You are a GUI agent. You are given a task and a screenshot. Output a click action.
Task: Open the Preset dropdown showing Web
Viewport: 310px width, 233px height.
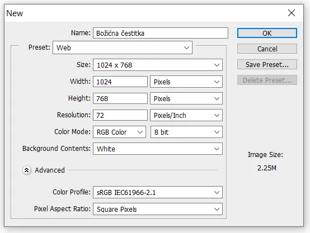click(x=123, y=47)
